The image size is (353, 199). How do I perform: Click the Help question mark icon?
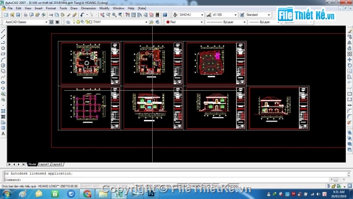[165, 15]
